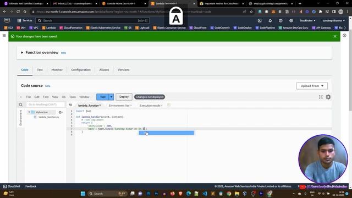The image size is (352, 198).
Task: Open the Elastic Kubernetes Service shortcut
Action: point(103,28)
